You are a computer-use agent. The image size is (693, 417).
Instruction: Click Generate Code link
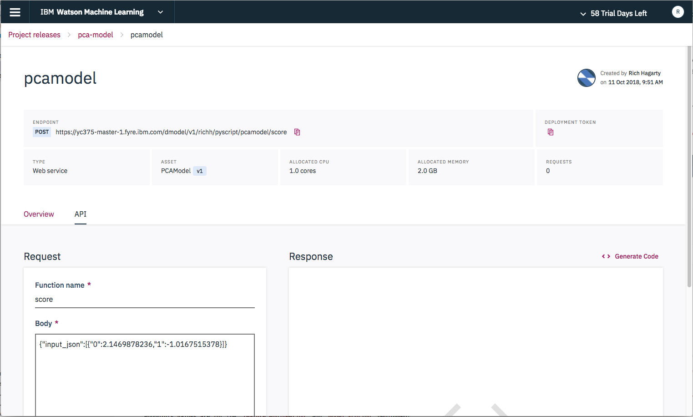[637, 256]
